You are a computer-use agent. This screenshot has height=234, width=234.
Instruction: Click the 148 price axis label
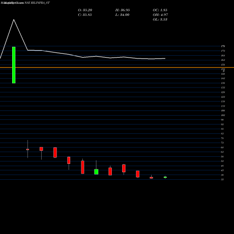coord(223,74)
